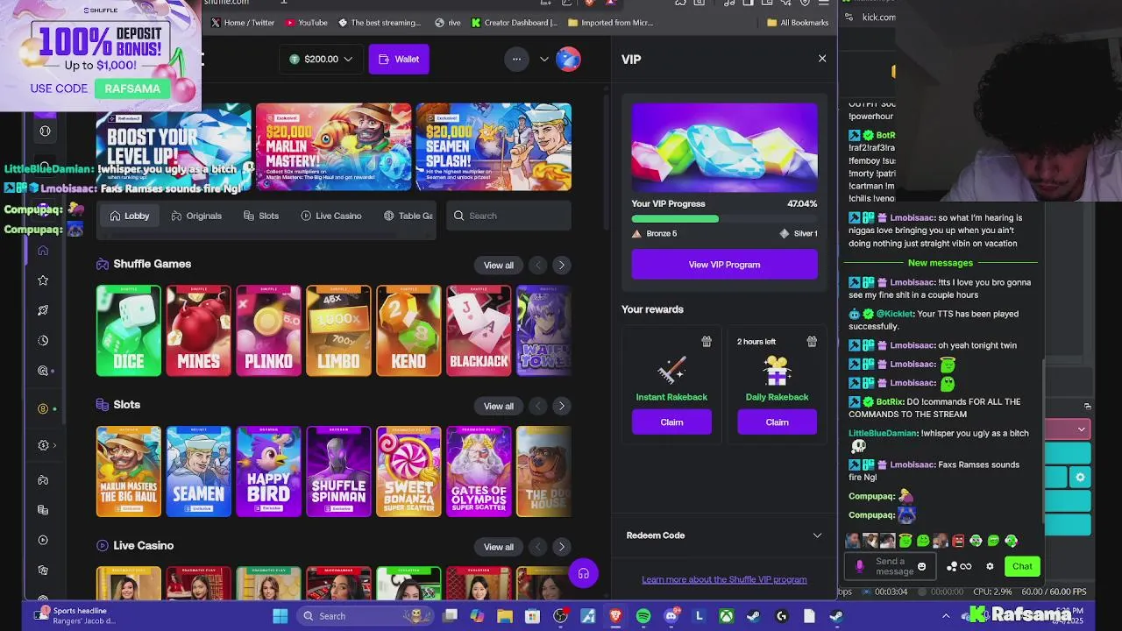1122x631 pixels.
Task: Open the chat settings gear icon
Action: coord(991,566)
